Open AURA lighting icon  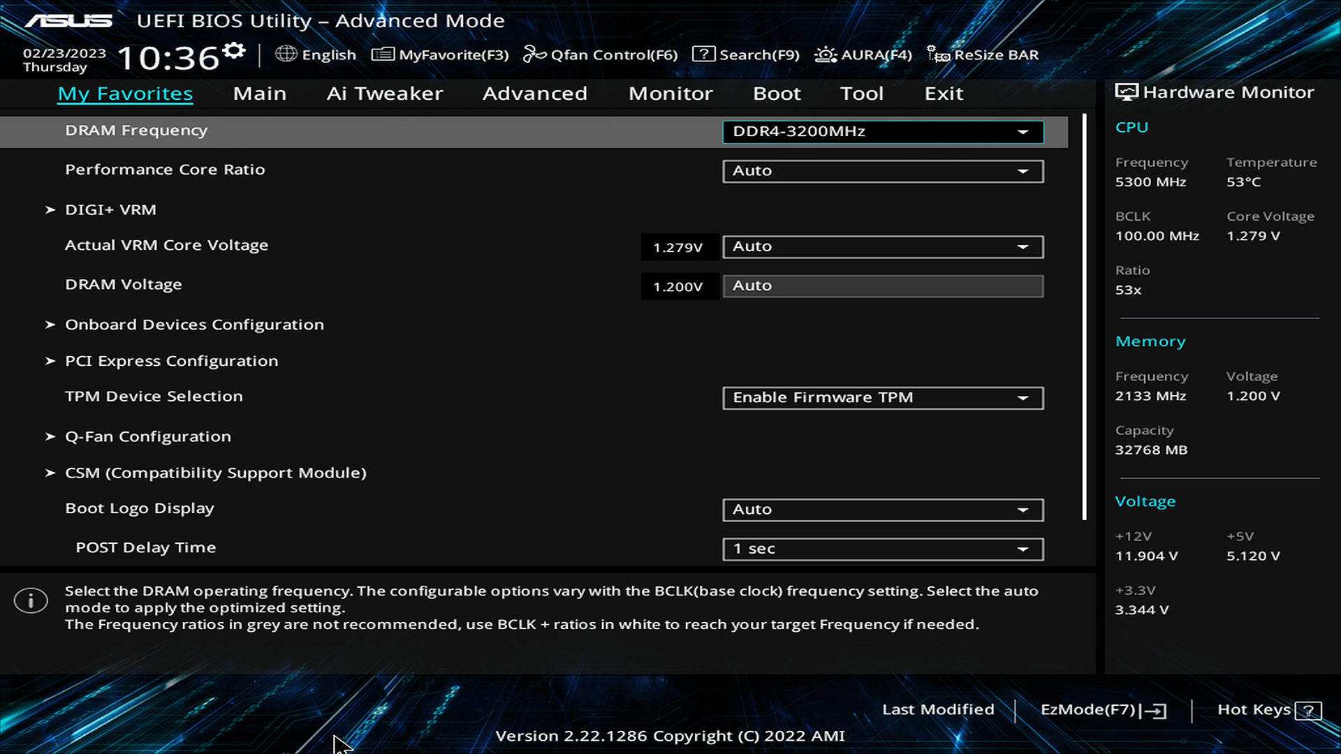coord(826,54)
